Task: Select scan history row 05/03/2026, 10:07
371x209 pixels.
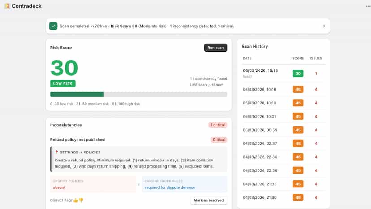Action: point(284,116)
